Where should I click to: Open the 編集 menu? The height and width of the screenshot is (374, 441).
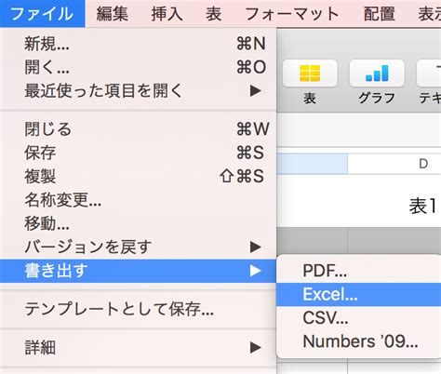point(112,14)
